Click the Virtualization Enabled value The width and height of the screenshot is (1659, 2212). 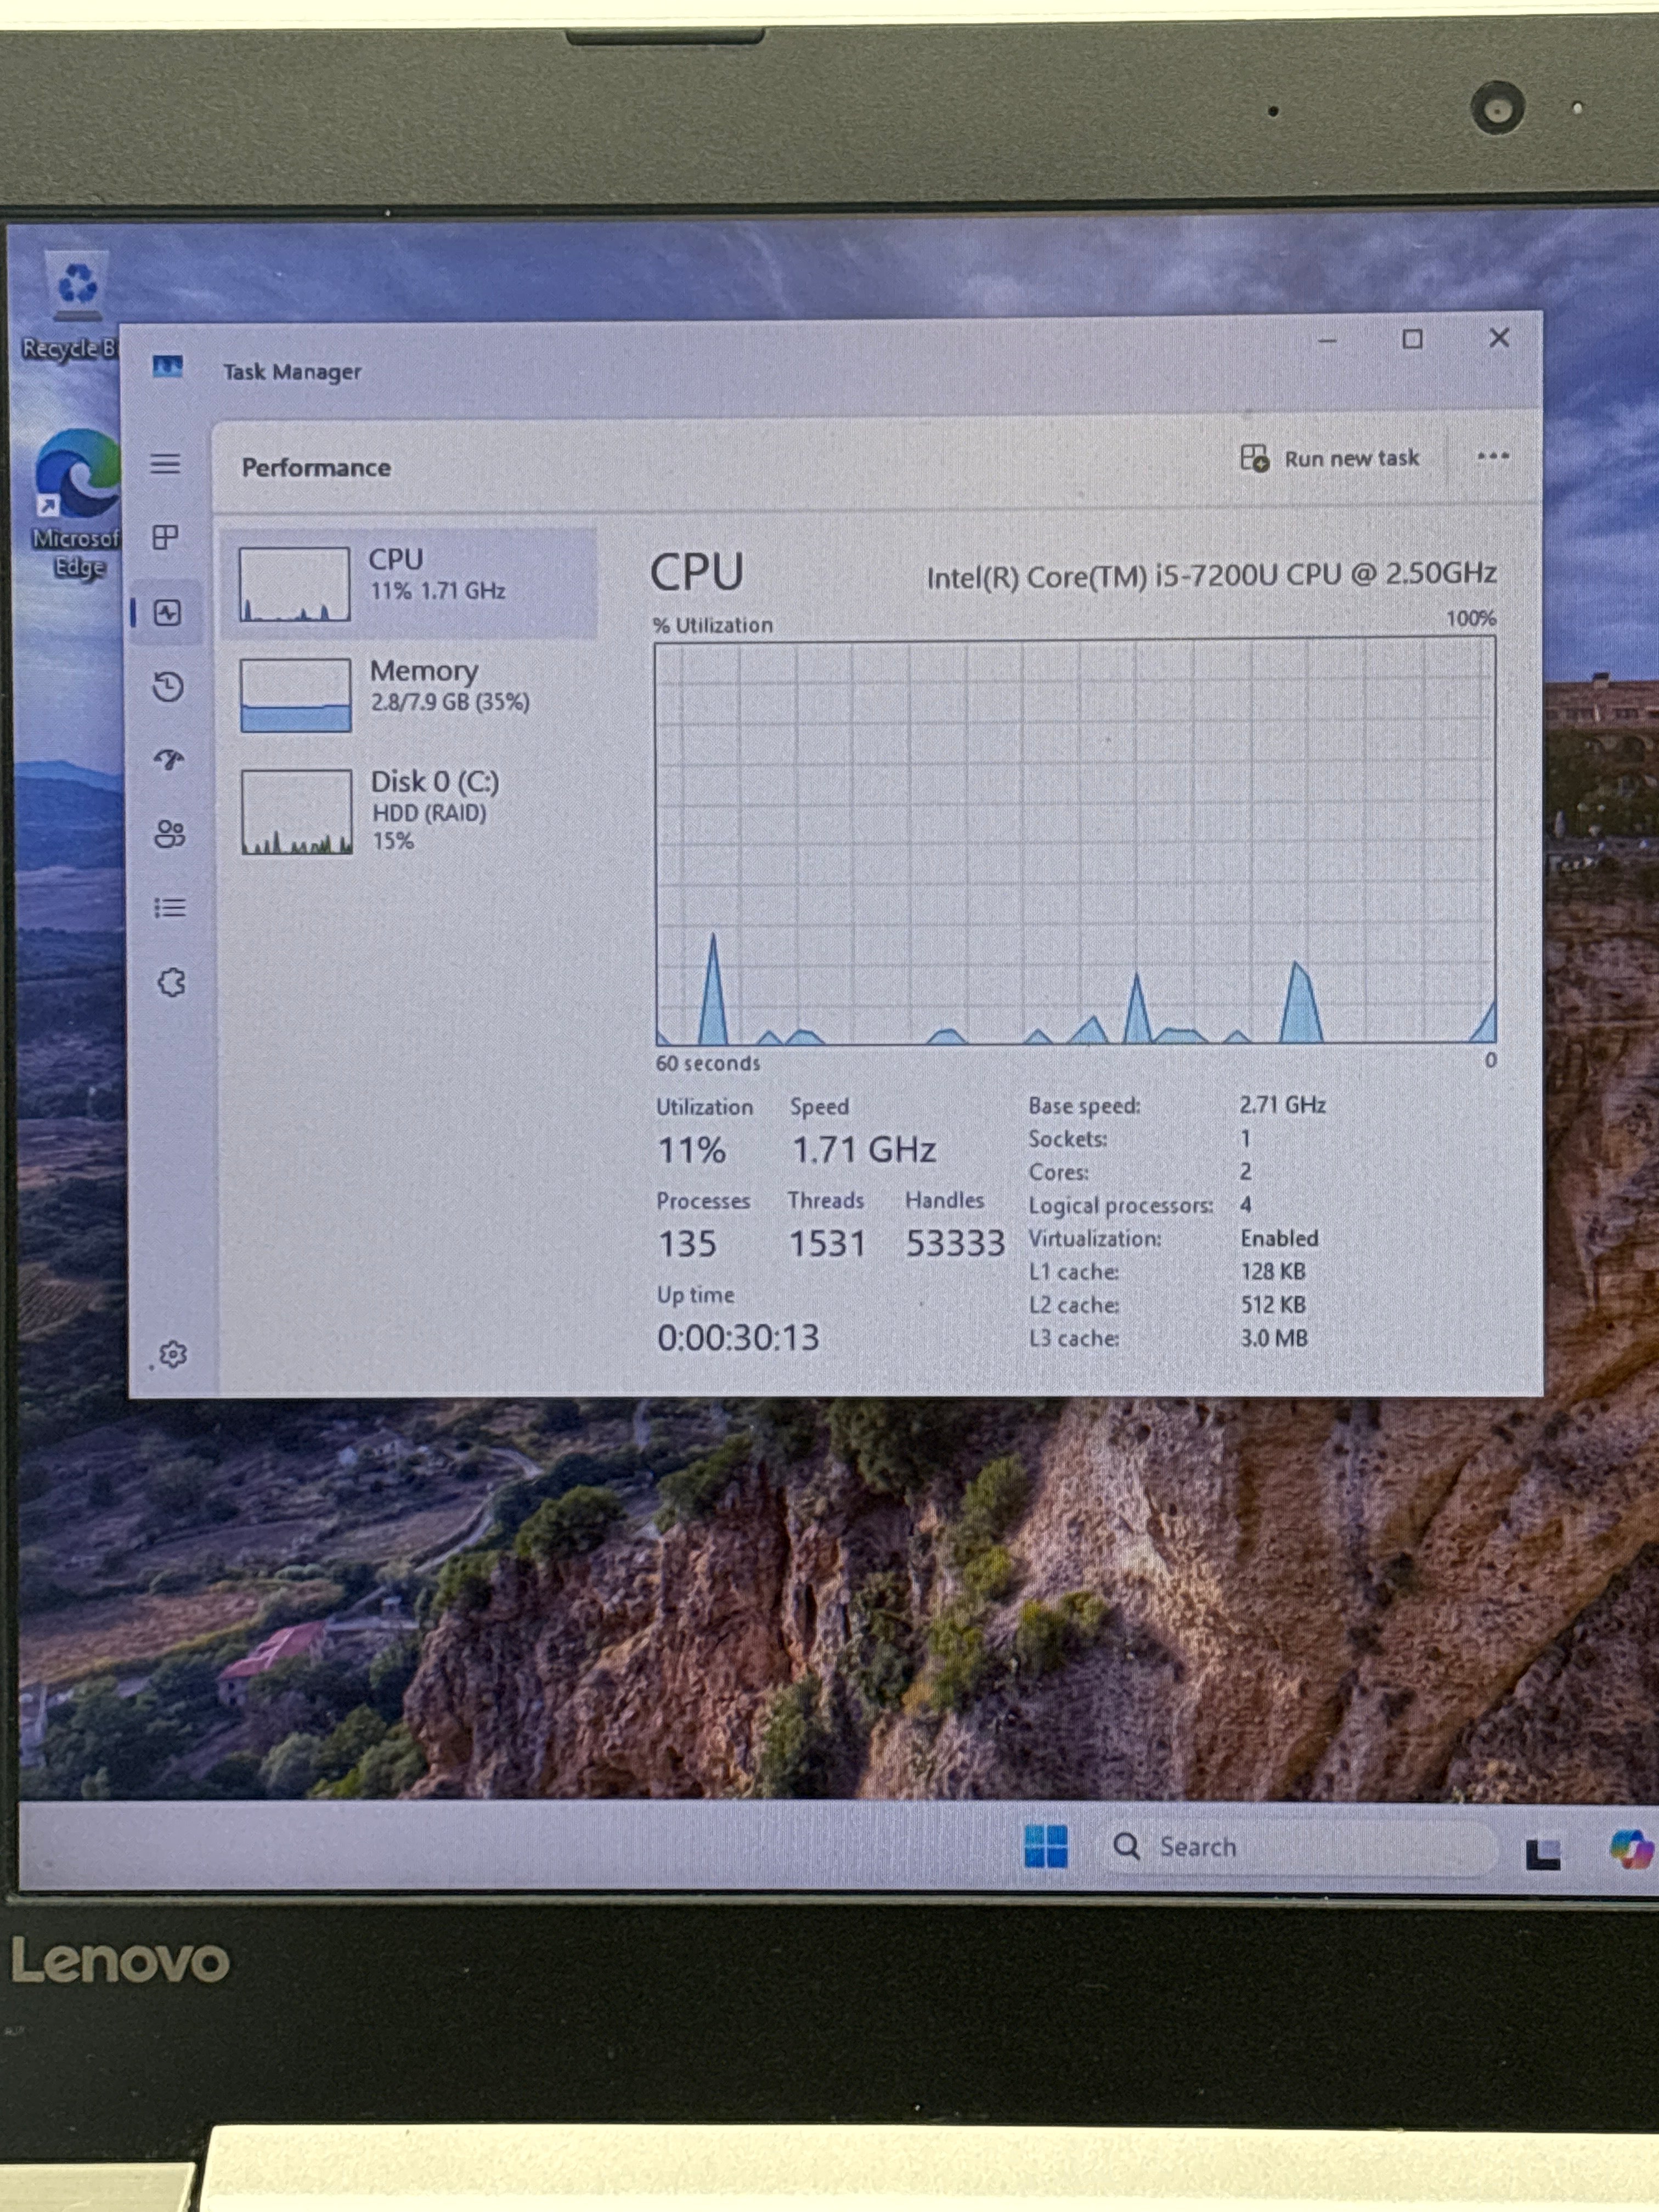(x=1280, y=1238)
